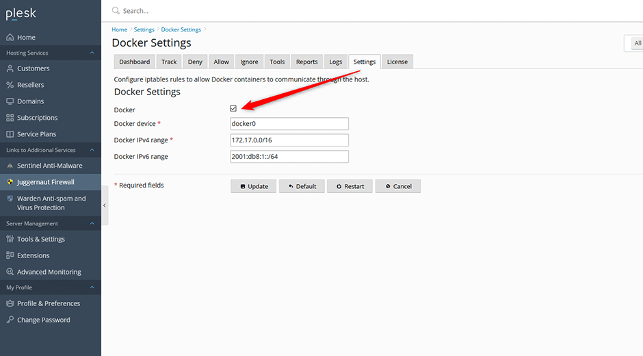Open Resellers in the sidebar
This screenshot has height=356, width=643.
coord(51,85)
